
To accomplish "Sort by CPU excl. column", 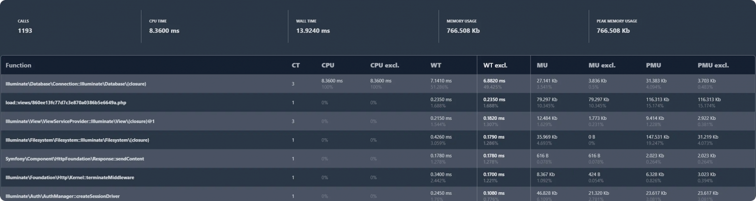I will point(385,65).
